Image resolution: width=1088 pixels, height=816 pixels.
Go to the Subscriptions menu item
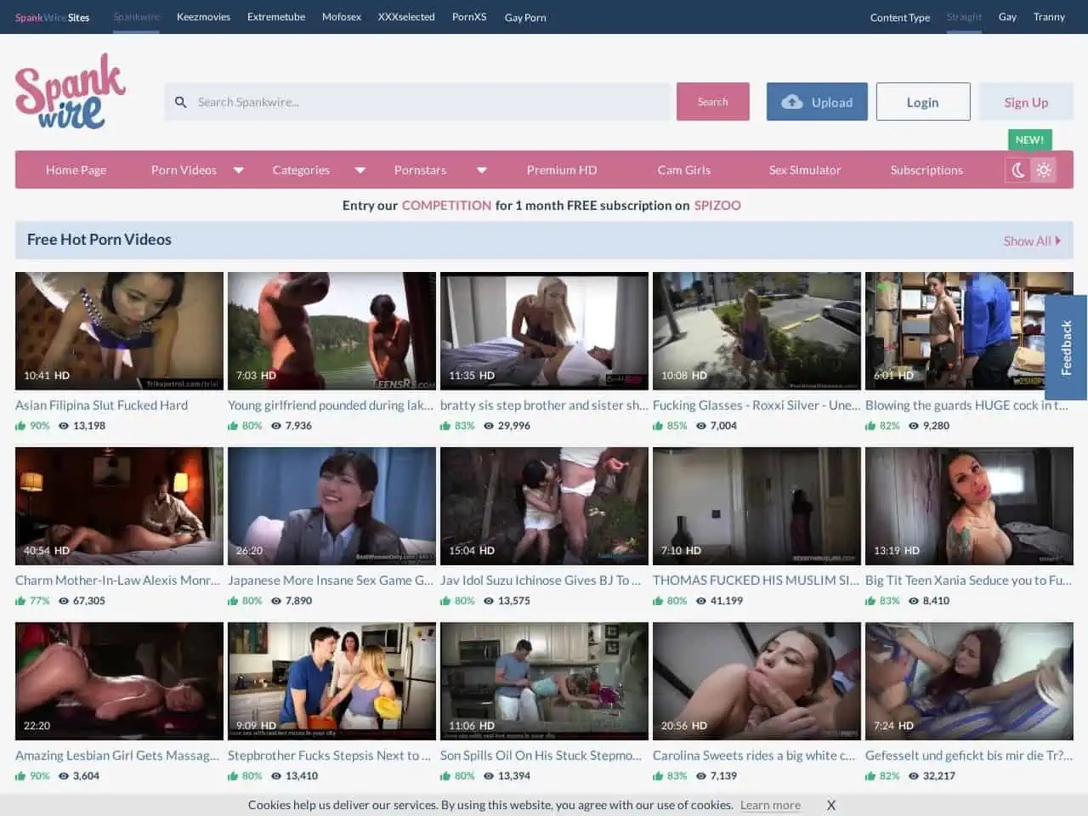pos(926,170)
